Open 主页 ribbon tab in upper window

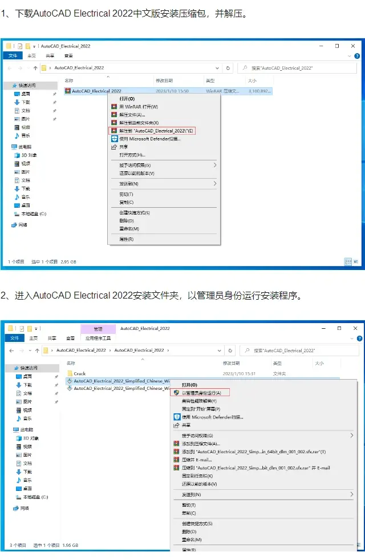(32, 56)
